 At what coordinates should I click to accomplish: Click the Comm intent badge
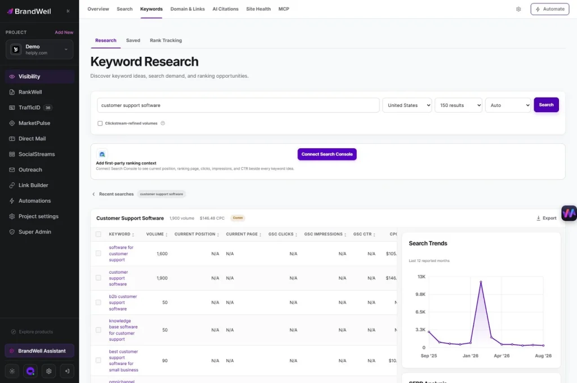(238, 218)
